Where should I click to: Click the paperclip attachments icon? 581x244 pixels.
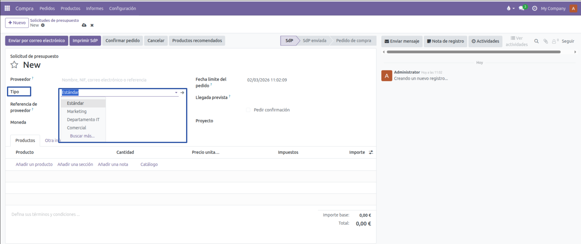546,41
